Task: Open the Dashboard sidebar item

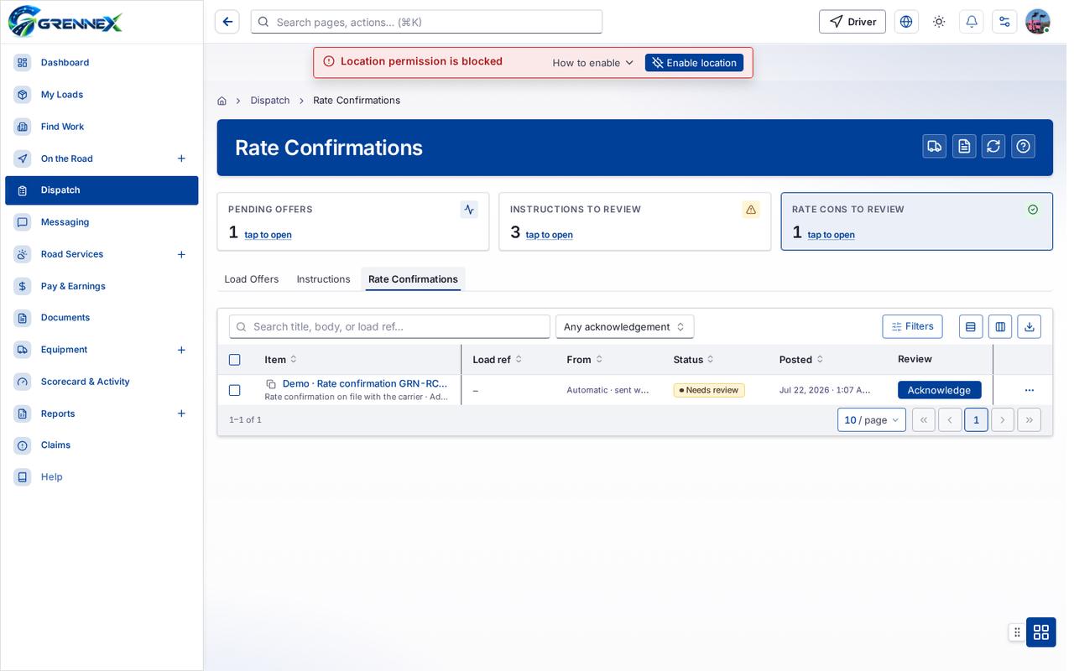Action: 102,63
